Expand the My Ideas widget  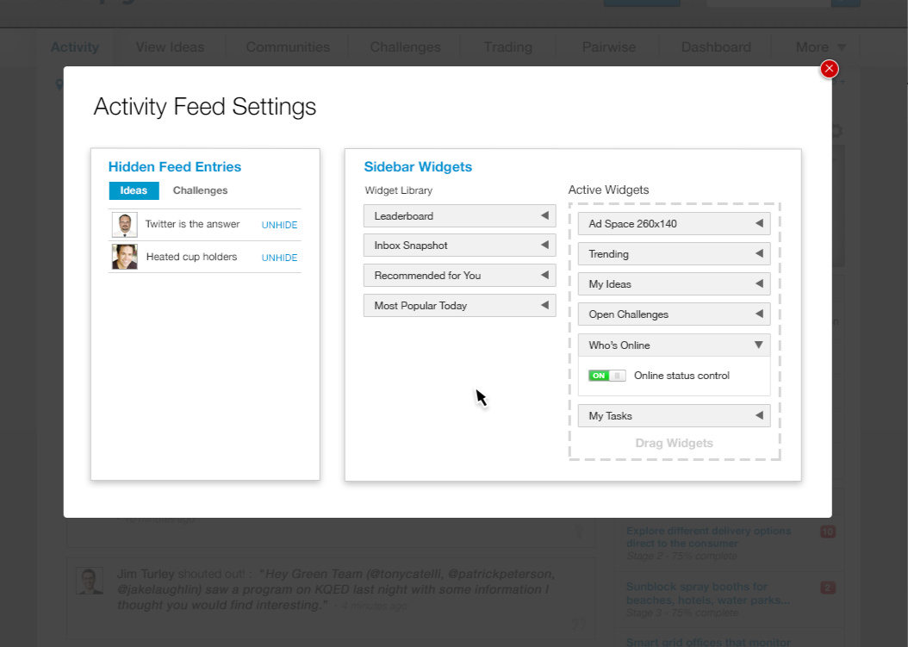pos(759,284)
